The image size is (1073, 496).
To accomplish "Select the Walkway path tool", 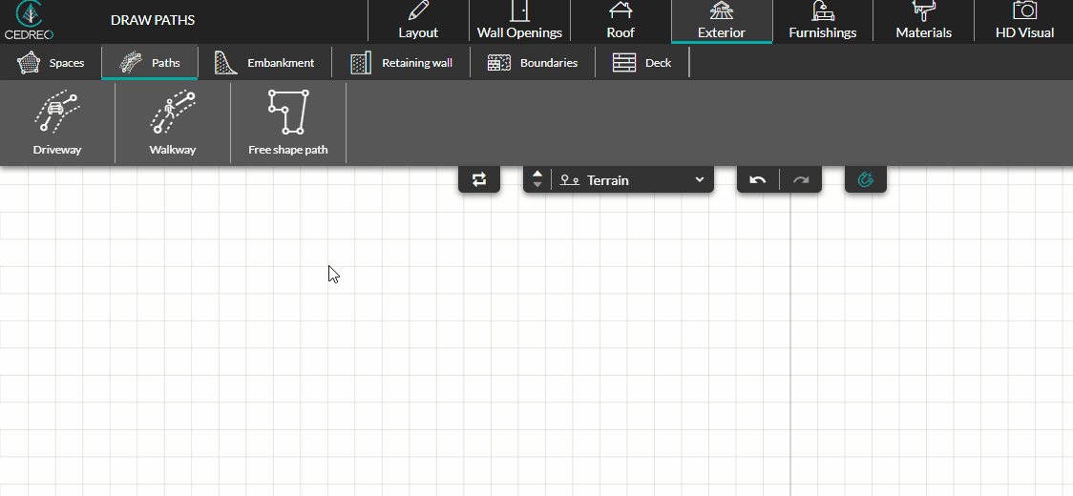I will coord(173,122).
